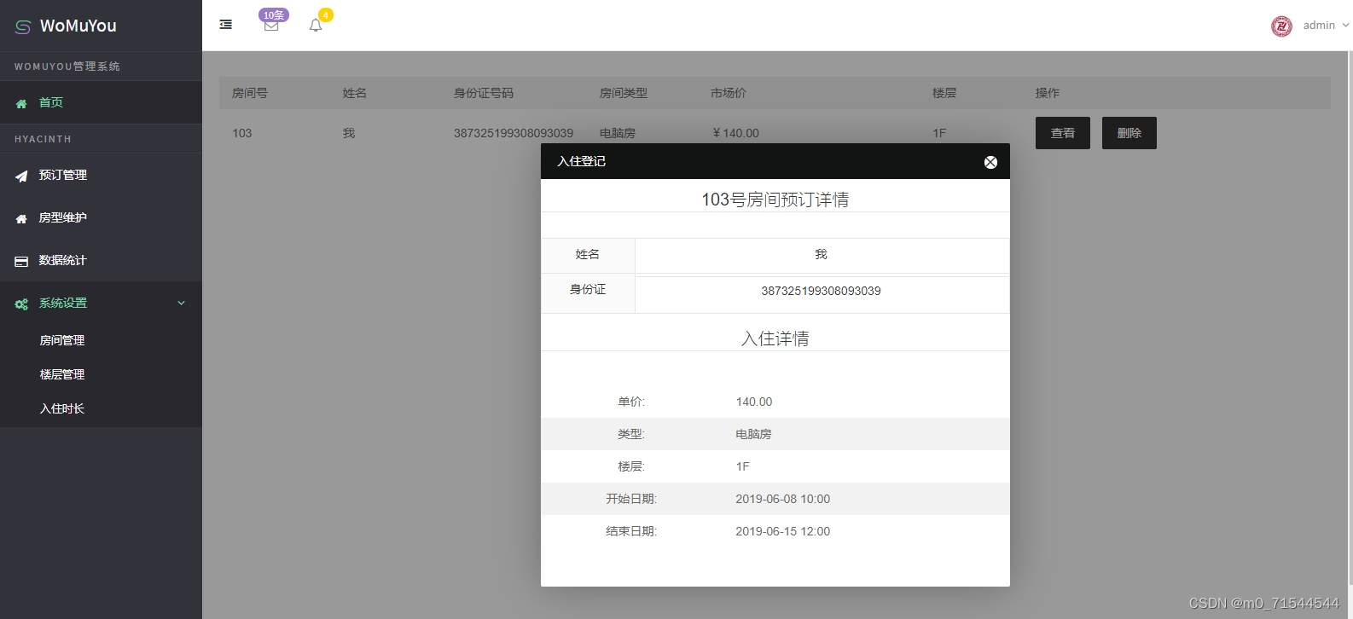
Task: Open the mail messages envelope icon
Action: 271,26
